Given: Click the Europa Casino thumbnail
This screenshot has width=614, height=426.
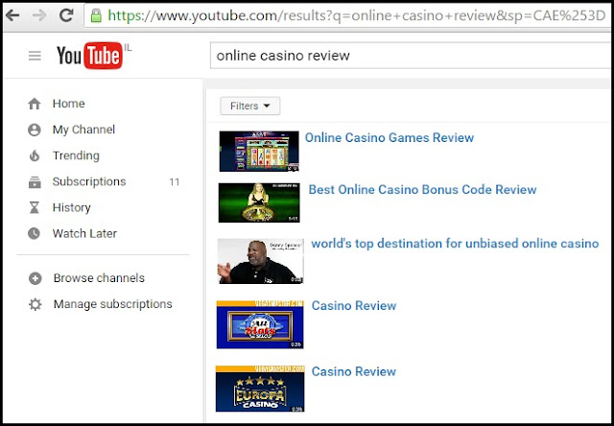Looking at the screenshot, I should click(260, 389).
